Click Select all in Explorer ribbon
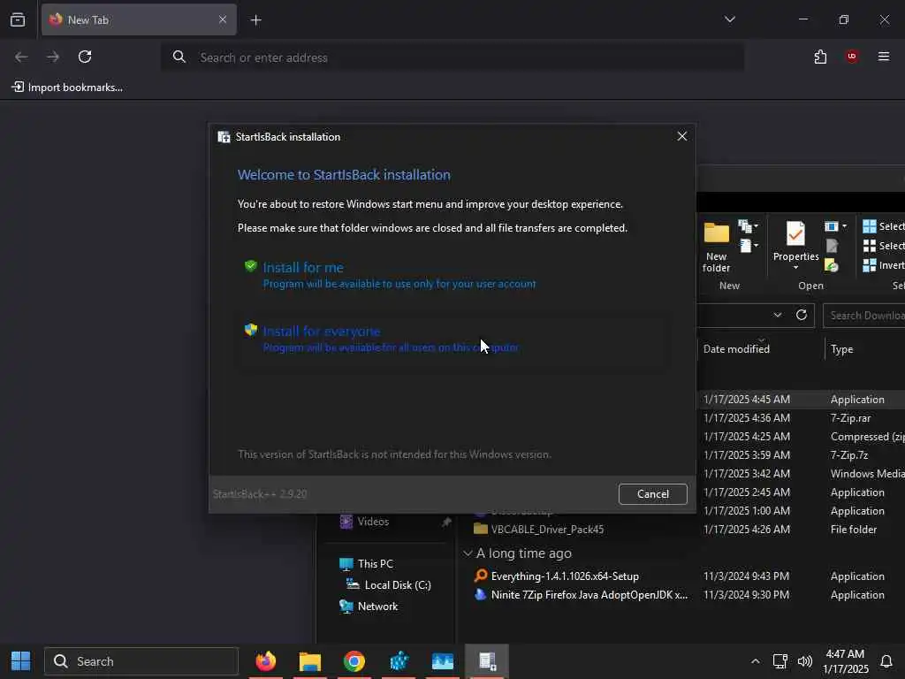This screenshot has width=905, height=679. pyautogui.click(x=884, y=226)
